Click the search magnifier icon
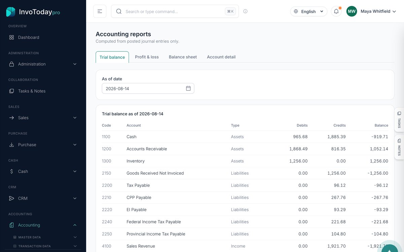 (x=119, y=11)
